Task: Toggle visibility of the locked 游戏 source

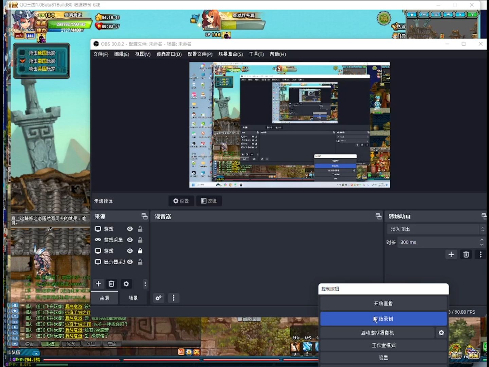Action: [x=130, y=251]
